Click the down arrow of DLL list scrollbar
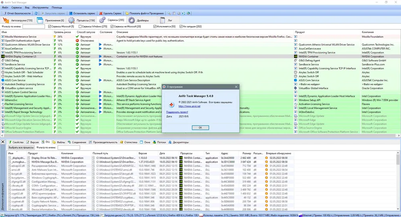This screenshot has height=217, width=401. [x=398, y=209]
